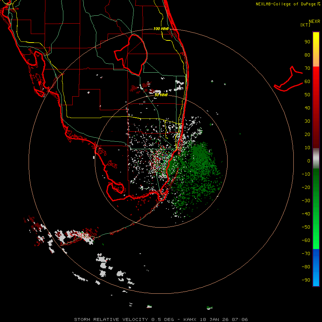Select the NEXR label above the scale
Viewport: 322px width, 322px height.
pyautogui.click(x=314, y=21)
